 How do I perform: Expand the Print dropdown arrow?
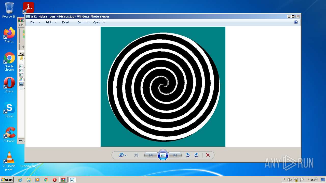(x=56, y=23)
